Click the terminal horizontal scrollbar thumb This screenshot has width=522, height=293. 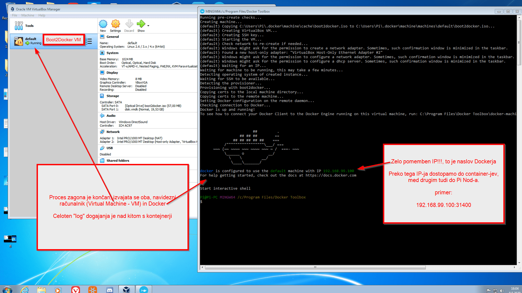point(315,267)
